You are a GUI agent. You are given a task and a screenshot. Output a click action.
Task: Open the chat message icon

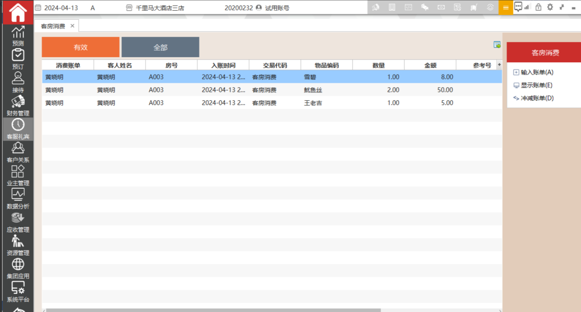pyautogui.click(x=518, y=7)
